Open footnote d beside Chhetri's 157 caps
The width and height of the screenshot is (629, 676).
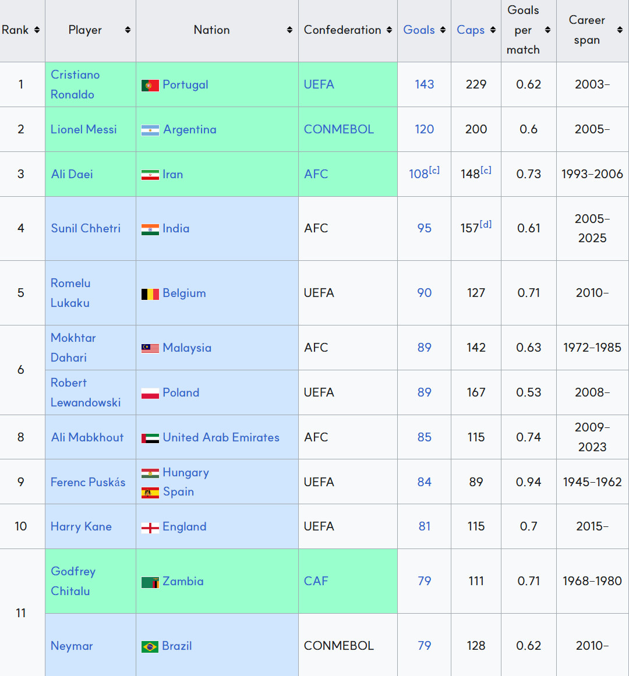[x=486, y=224]
